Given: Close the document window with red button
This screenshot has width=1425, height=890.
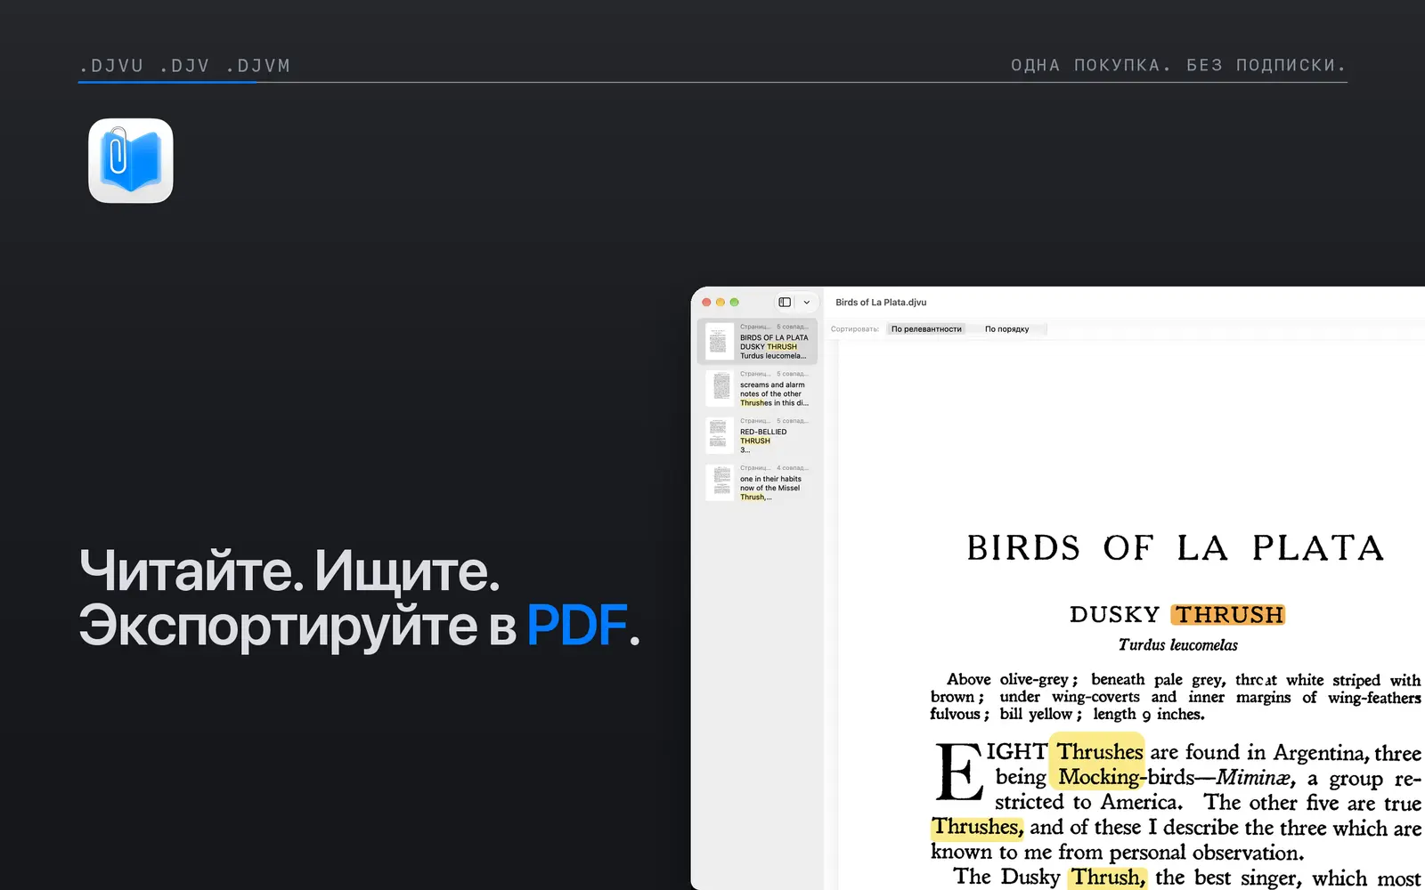Looking at the screenshot, I should click(706, 303).
